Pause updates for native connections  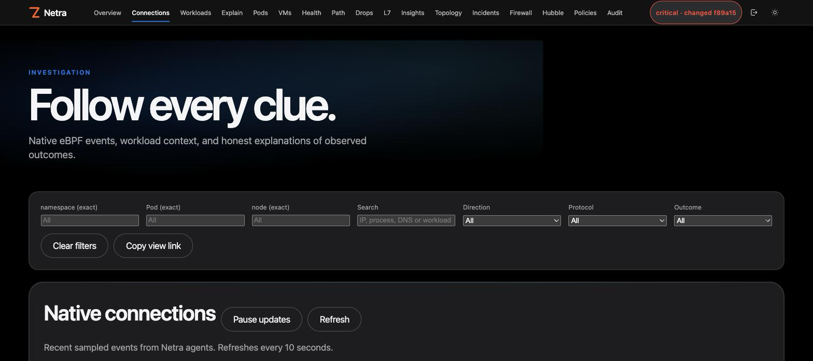pos(261,320)
